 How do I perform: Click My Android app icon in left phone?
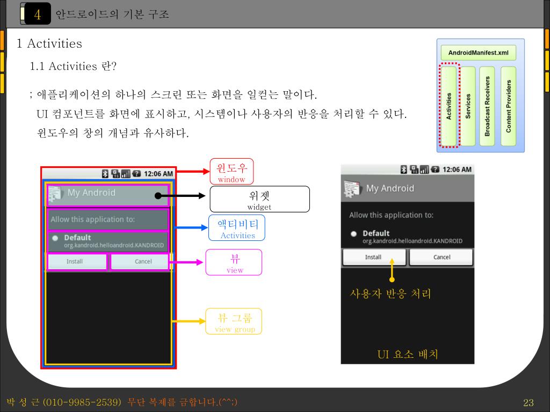click(55, 194)
